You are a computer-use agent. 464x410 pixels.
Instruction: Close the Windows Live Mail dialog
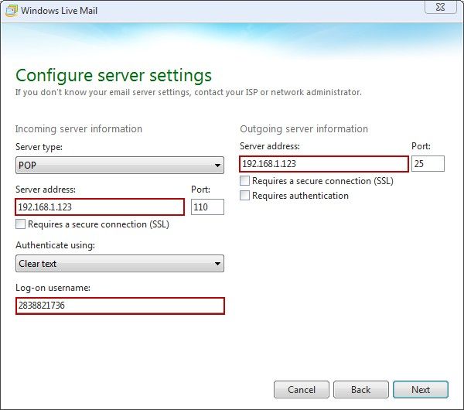(x=441, y=7)
